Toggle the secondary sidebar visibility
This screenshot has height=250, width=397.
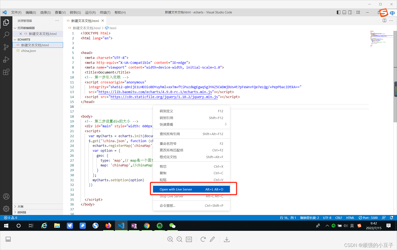click(350, 12)
